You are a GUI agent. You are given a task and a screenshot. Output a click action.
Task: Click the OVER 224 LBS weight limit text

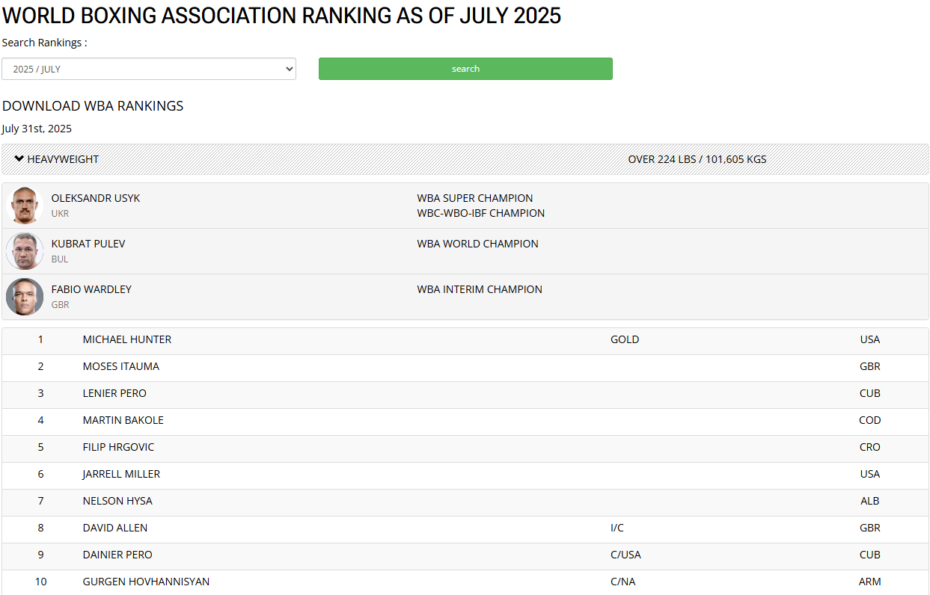coord(697,159)
